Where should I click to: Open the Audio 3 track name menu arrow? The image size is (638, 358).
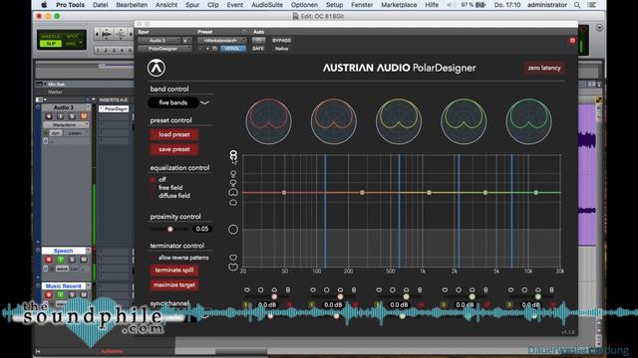[89, 107]
